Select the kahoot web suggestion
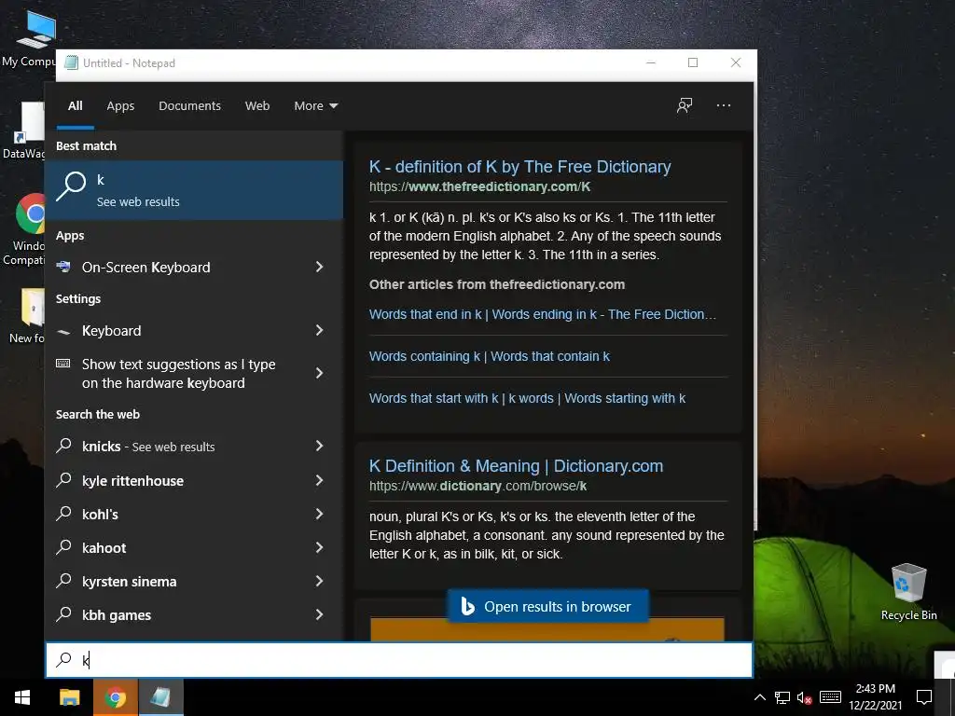The image size is (955, 716). point(194,547)
